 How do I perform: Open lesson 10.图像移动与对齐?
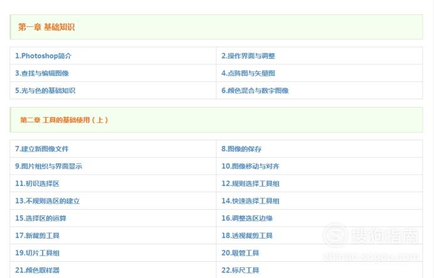(250, 167)
